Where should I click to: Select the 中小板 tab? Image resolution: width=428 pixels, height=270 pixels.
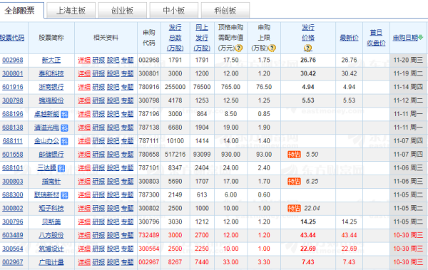(174, 11)
